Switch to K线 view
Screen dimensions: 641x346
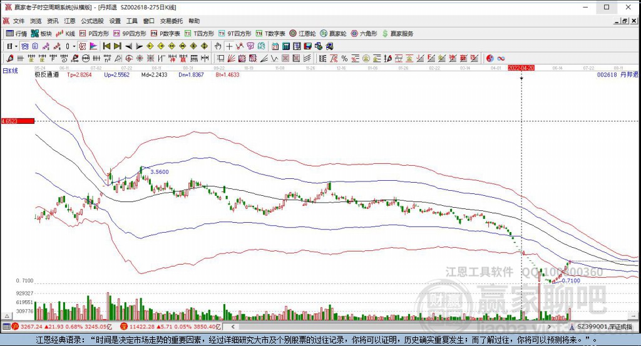click(x=65, y=34)
